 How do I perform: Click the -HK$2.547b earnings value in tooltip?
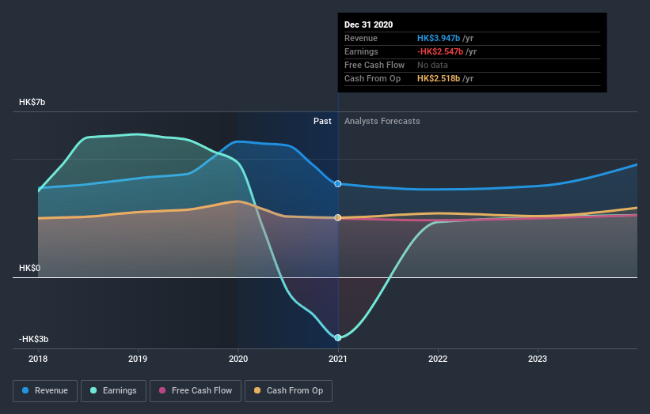coord(440,51)
